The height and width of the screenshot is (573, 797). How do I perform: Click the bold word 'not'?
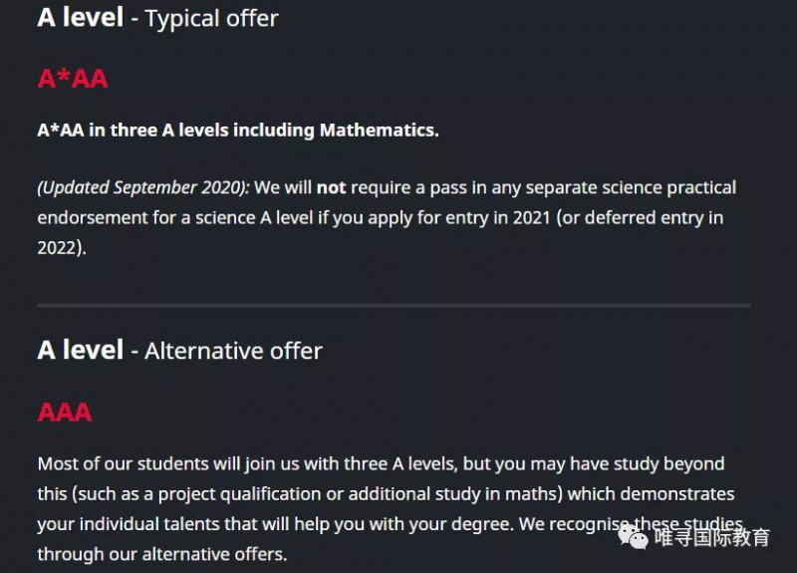point(331,187)
